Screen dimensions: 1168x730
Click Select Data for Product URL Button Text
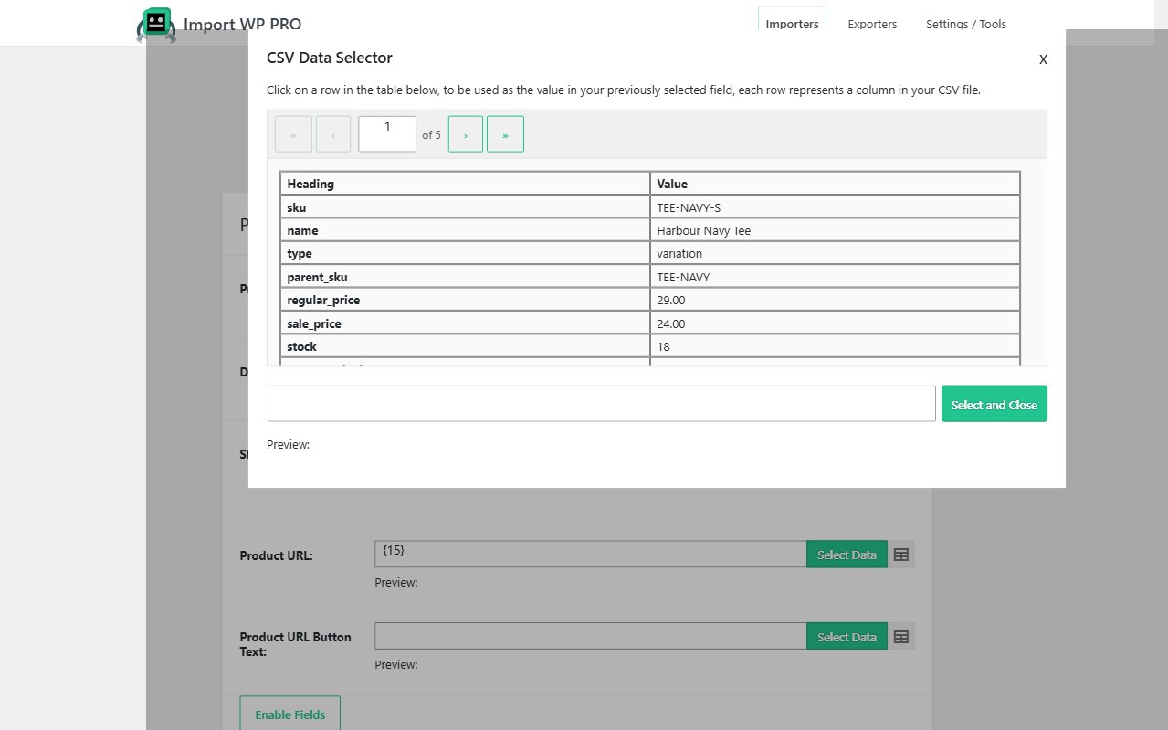pyautogui.click(x=847, y=637)
